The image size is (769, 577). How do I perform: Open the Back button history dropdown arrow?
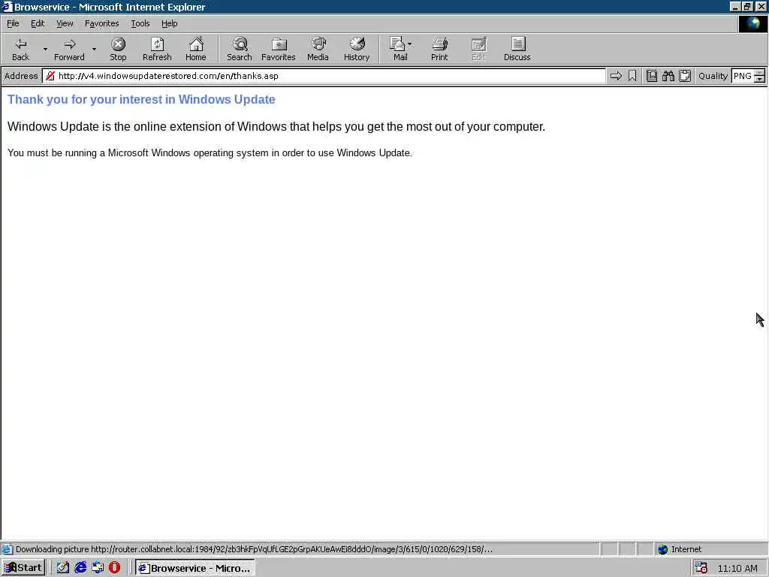(45, 49)
